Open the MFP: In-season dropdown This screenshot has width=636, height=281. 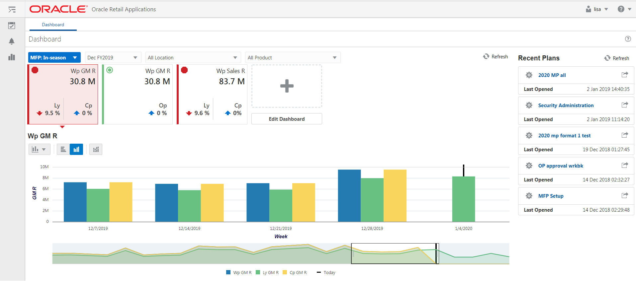[x=54, y=57]
